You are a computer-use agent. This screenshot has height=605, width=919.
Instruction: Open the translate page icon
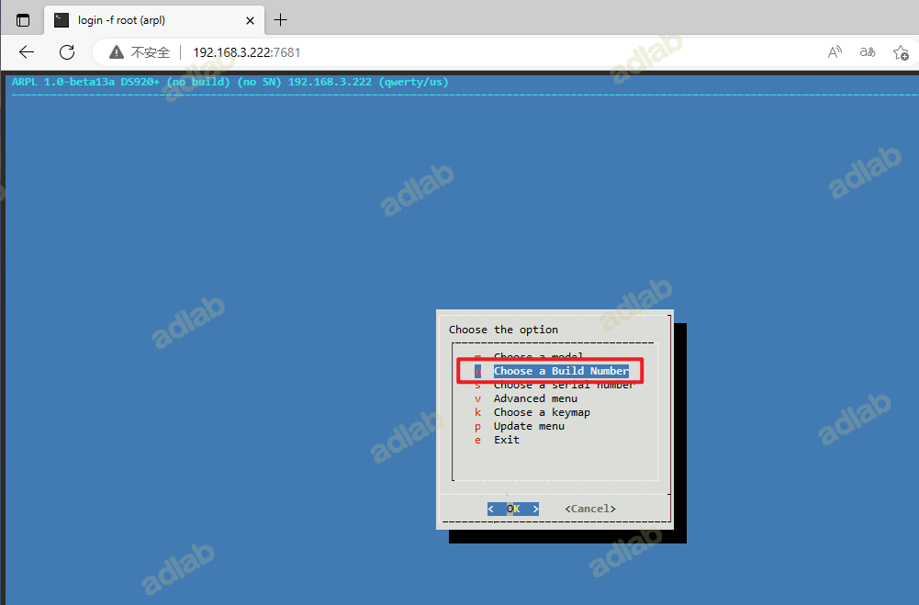click(x=868, y=52)
